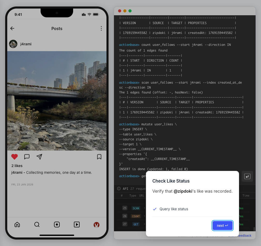
Task: Open comments with speech bubble icon
Action: [27, 157]
